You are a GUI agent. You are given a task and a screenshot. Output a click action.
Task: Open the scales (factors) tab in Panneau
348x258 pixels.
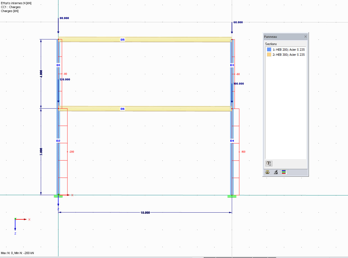tap(267, 172)
